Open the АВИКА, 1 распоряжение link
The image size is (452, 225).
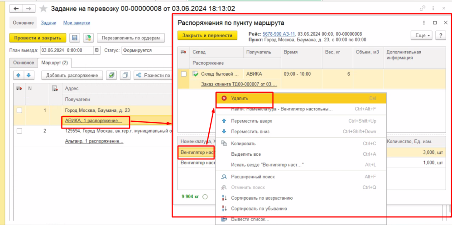[x=93, y=121]
